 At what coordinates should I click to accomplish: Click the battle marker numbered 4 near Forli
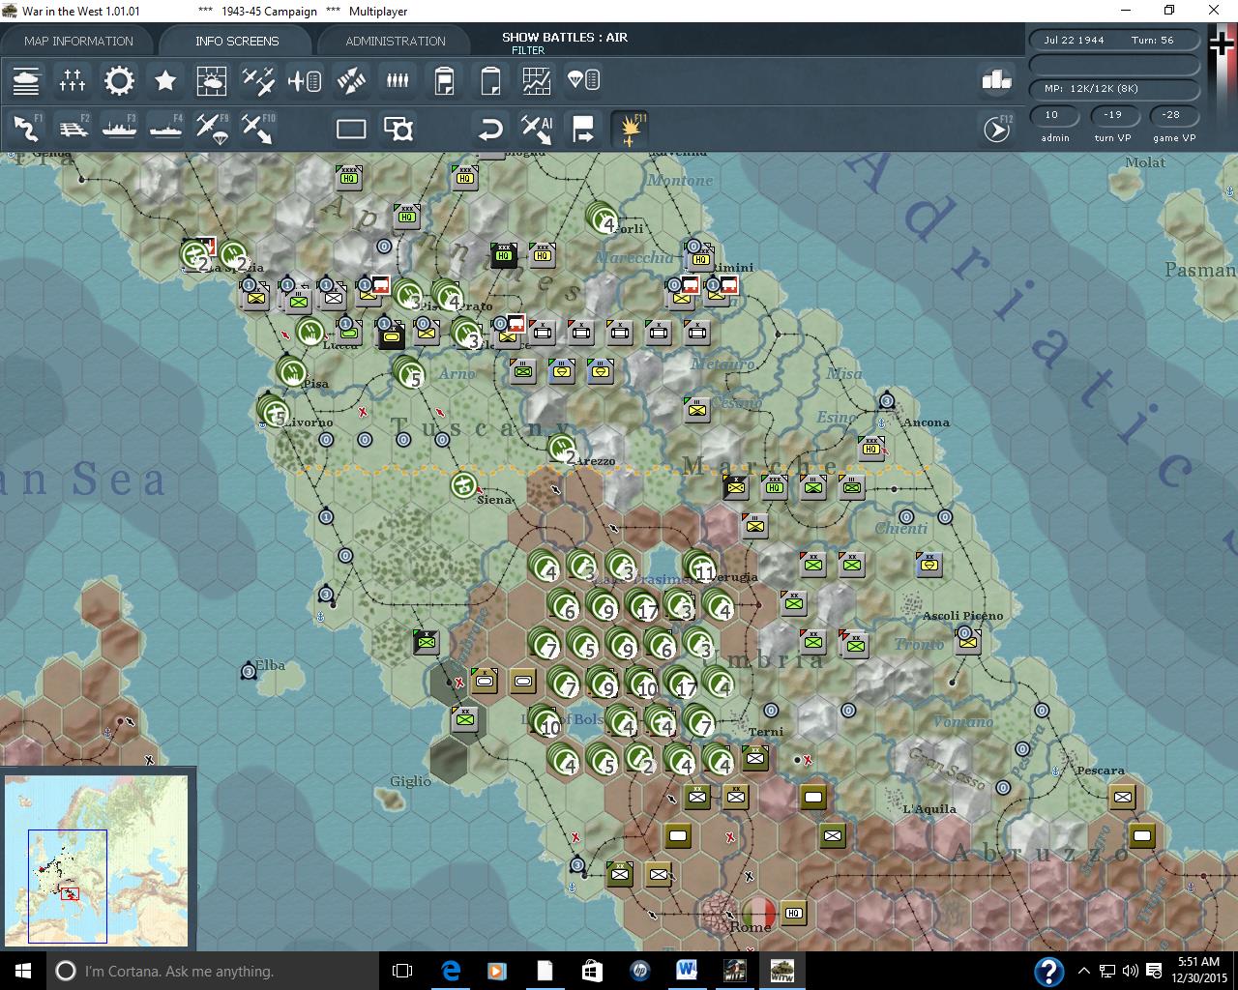603,218
